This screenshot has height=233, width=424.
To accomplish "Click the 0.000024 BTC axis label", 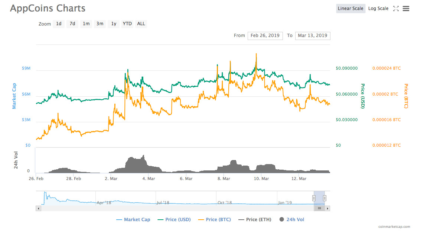I will [387, 68].
